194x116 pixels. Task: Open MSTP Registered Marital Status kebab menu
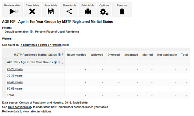[63, 55]
